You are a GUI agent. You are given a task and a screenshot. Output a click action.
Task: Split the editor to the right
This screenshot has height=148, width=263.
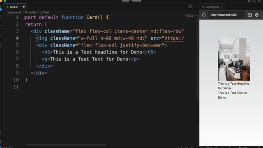pos(190,7)
